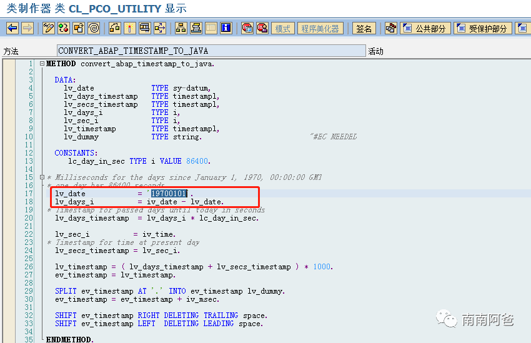Open the Other Object icon

[79, 28]
